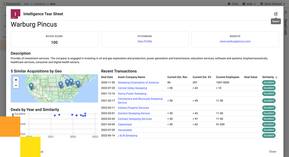Click the date 2021-12-16
Image resolution: width=289 pixels, height=157 pixels.
coord(108,93)
